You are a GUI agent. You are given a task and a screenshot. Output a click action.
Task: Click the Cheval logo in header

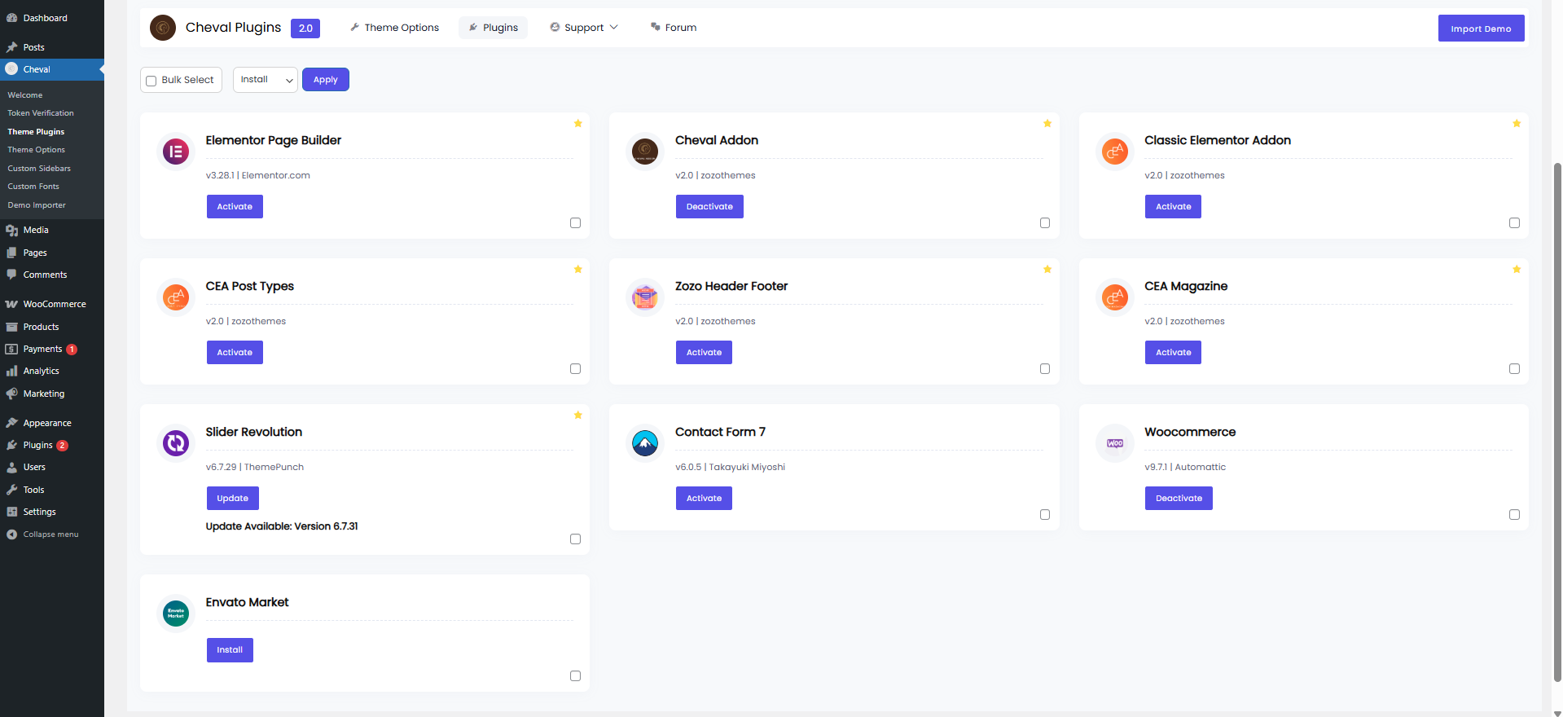pyautogui.click(x=163, y=28)
